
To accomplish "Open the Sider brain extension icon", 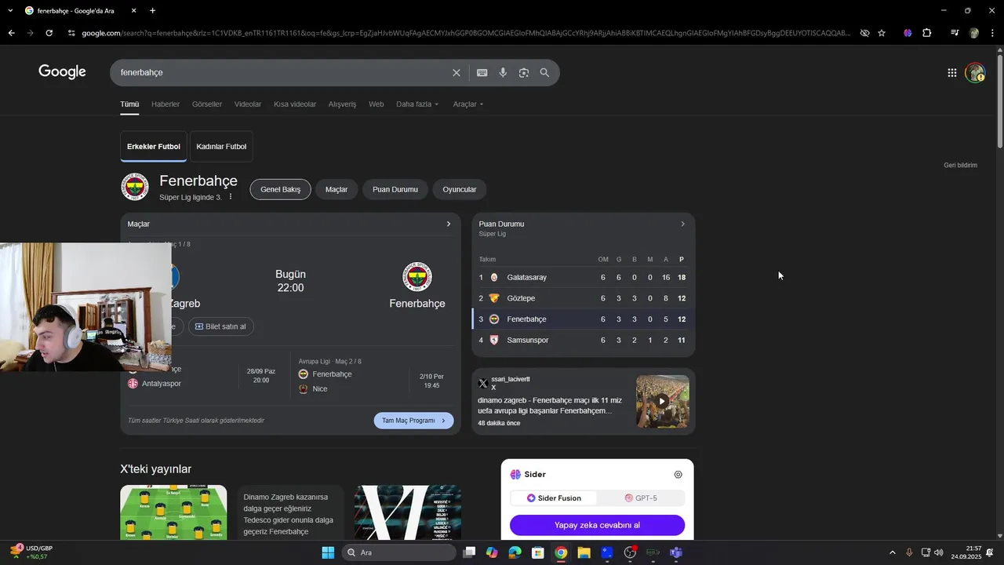I will (908, 33).
